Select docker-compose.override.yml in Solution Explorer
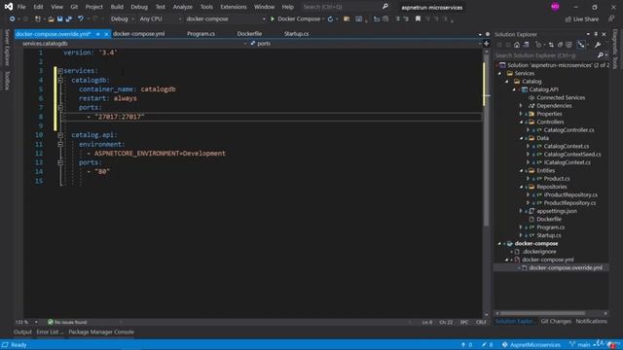Screen dimensions: 623x350 (x=565, y=268)
